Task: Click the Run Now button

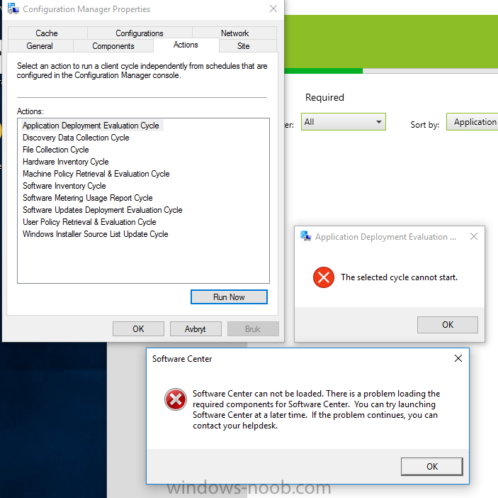Action: (229, 297)
